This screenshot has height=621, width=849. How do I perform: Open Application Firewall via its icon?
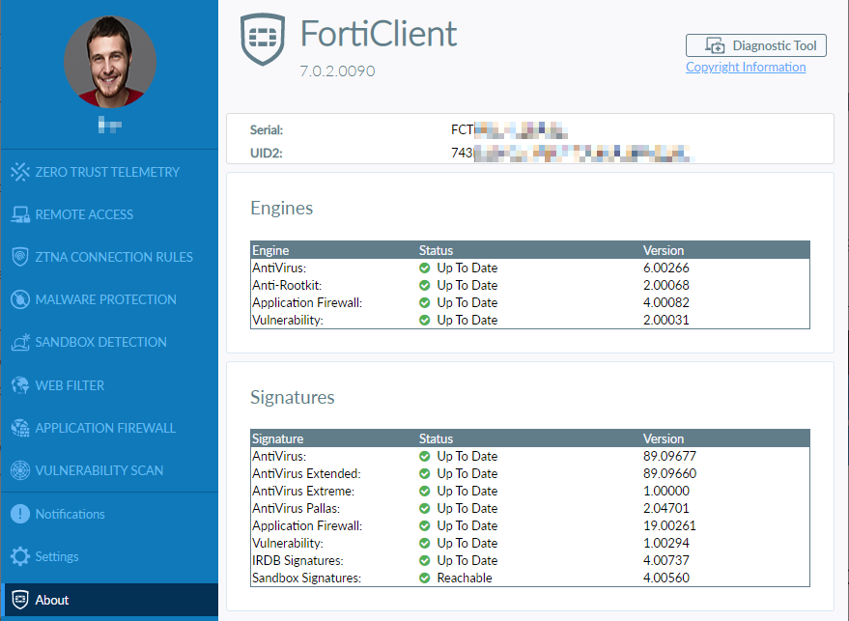pos(22,428)
